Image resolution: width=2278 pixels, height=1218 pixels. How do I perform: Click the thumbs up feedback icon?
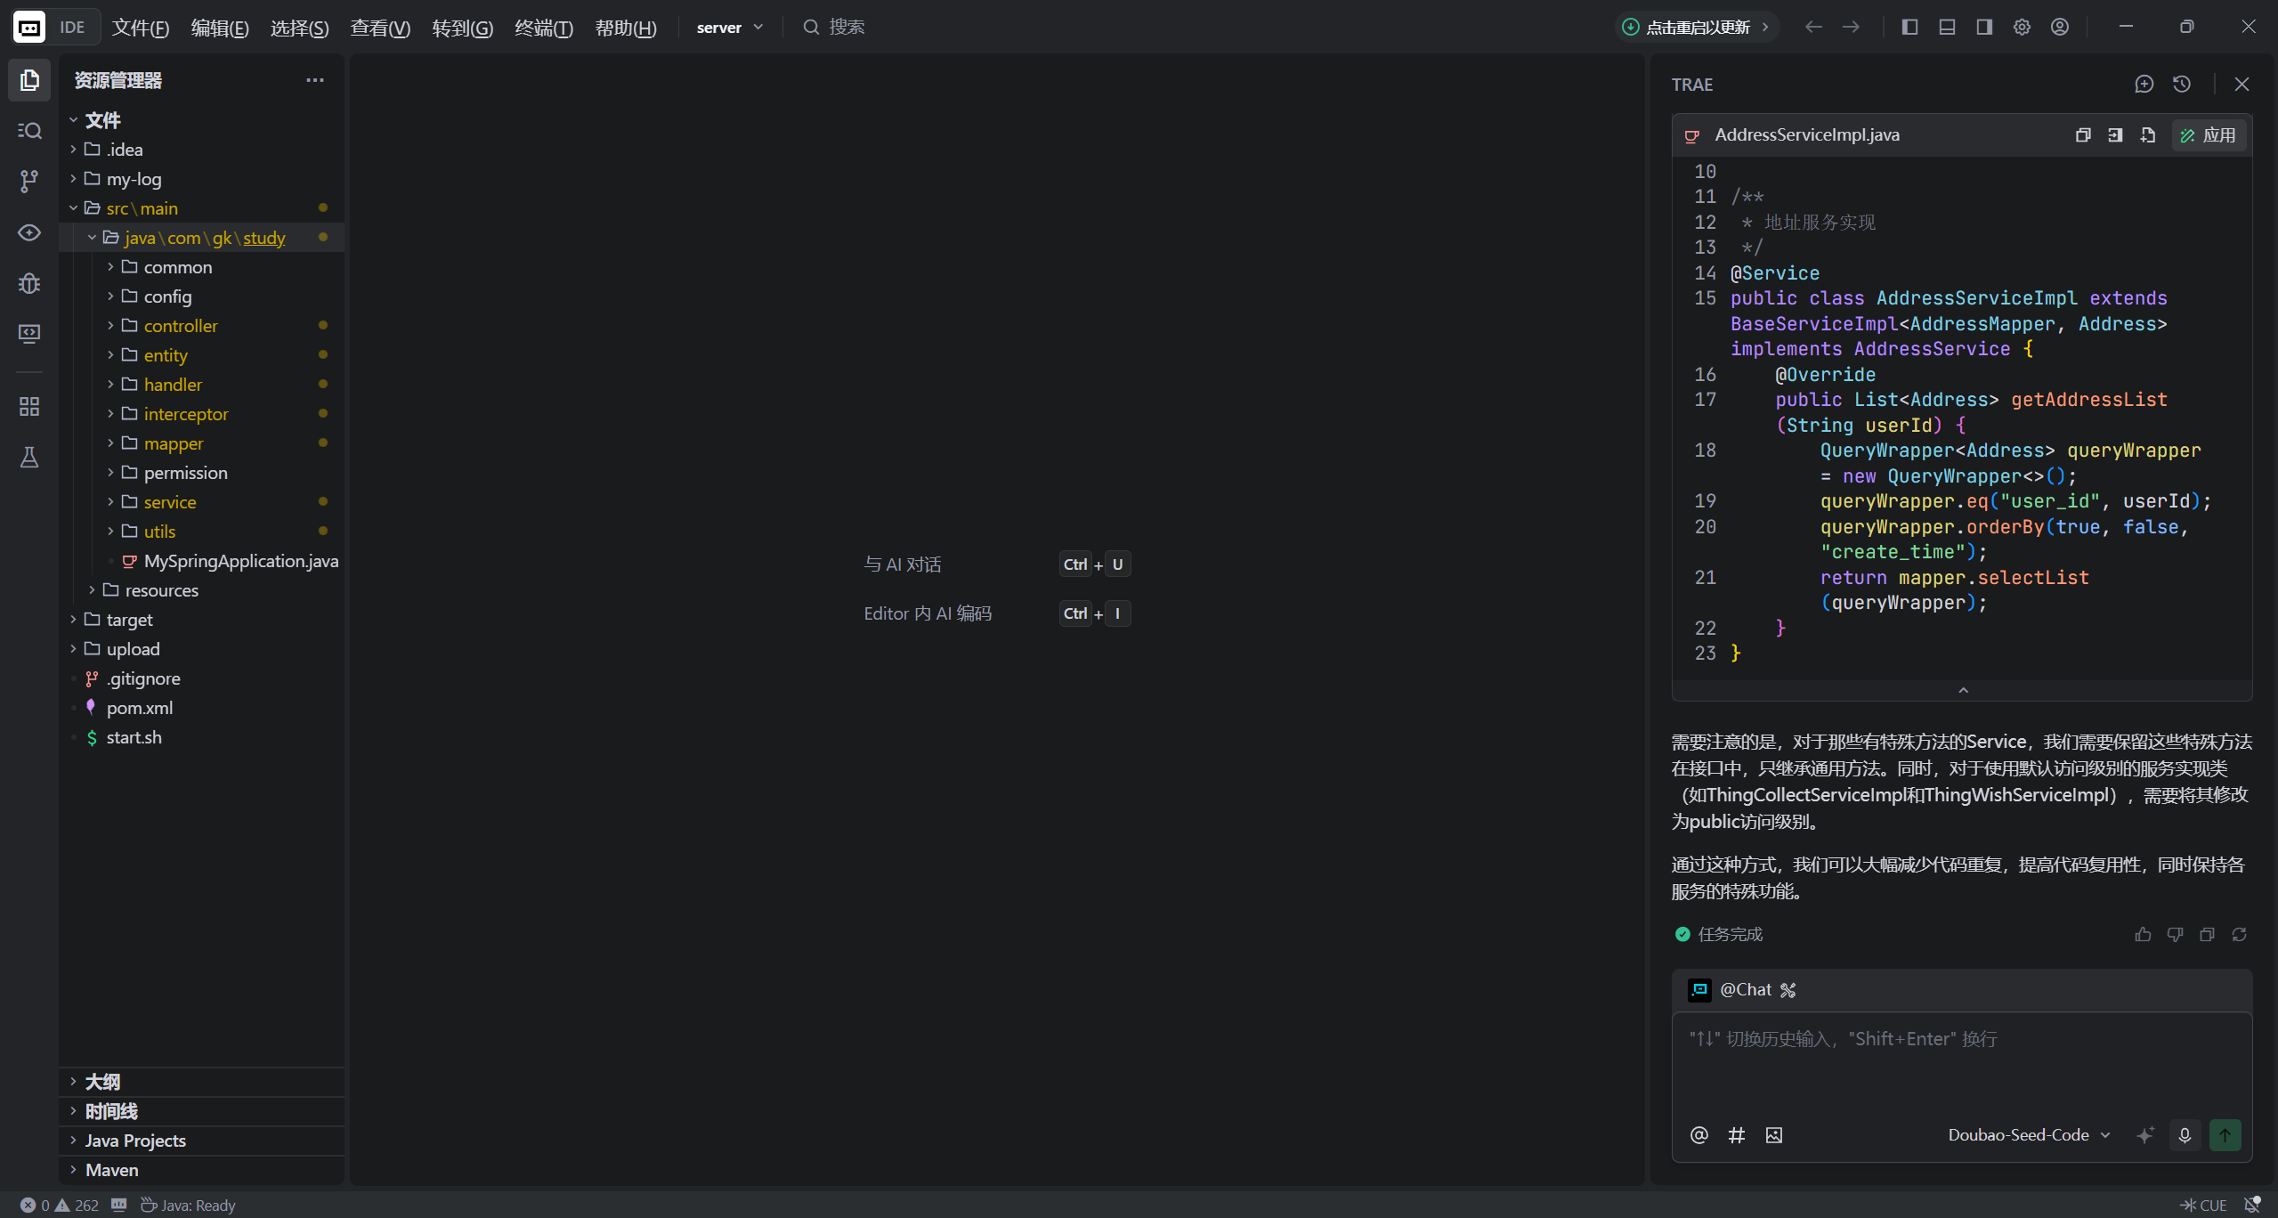(x=2143, y=934)
